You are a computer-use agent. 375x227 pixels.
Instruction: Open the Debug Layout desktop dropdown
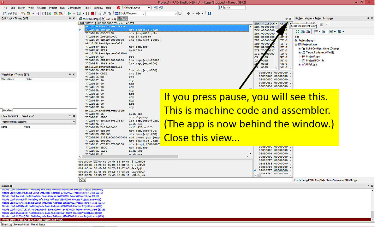tap(149, 8)
